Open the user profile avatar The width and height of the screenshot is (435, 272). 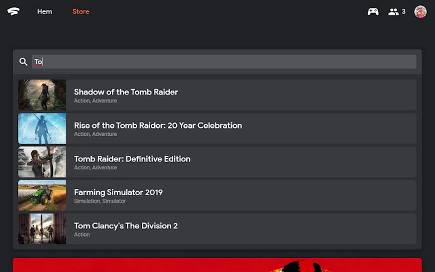click(x=420, y=12)
